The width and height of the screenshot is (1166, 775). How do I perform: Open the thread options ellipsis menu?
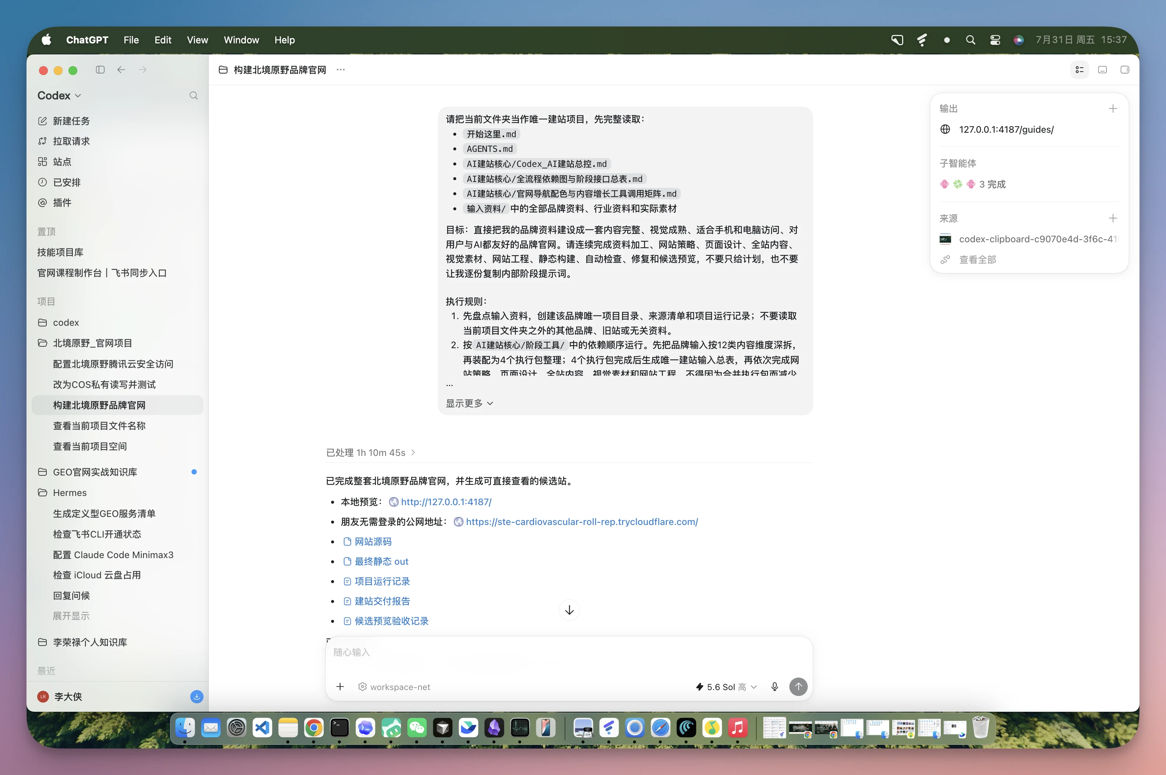point(341,70)
